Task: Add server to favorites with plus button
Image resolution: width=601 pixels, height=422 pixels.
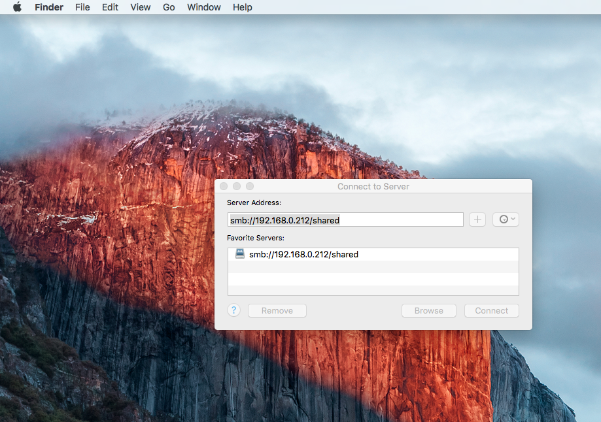Action: (x=477, y=219)
